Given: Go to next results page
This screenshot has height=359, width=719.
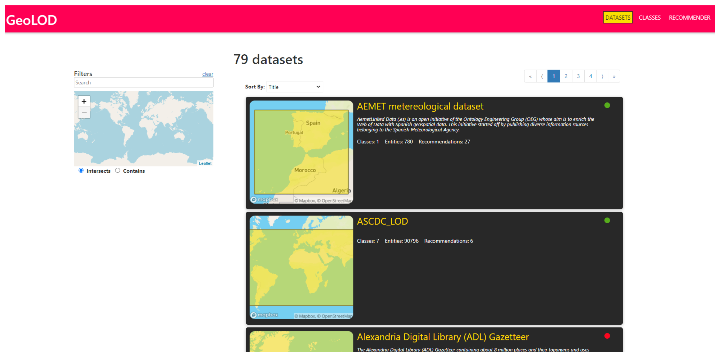Looking at the screenshot, I should point(602,76).
